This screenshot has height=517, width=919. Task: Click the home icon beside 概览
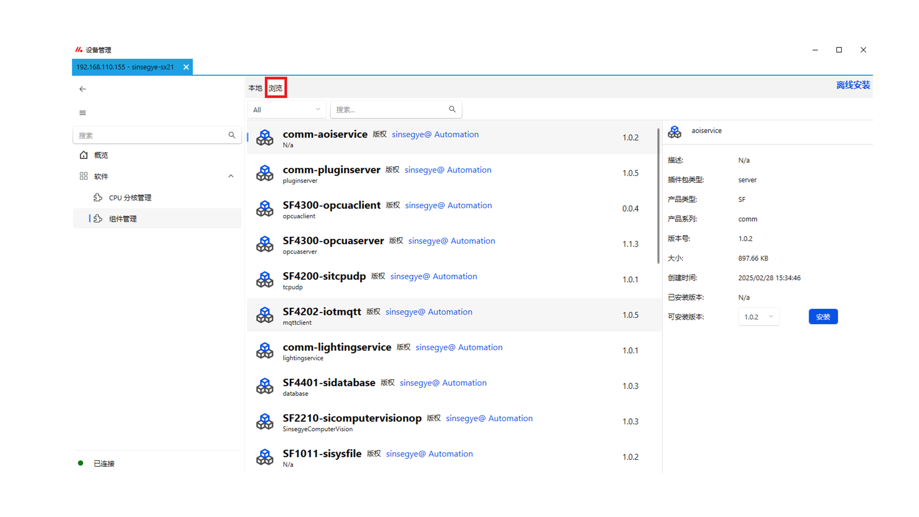coord(84,155)
